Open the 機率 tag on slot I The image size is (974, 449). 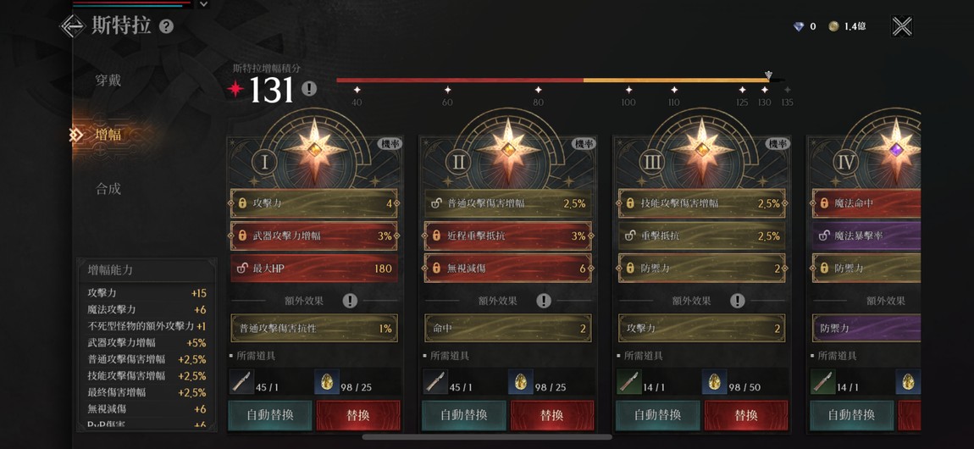(390, 144)
